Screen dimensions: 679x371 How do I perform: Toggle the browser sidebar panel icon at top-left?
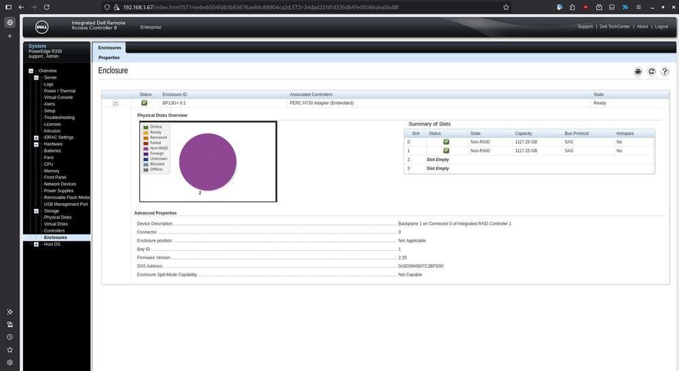(x=8, y=7)
